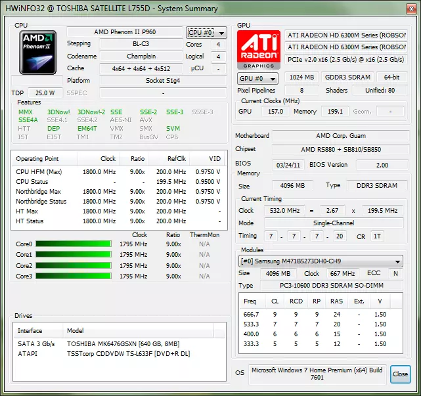Click the Socket S1g4 platform field
Viewport: 421px width, 396px height.
[163, 81]
